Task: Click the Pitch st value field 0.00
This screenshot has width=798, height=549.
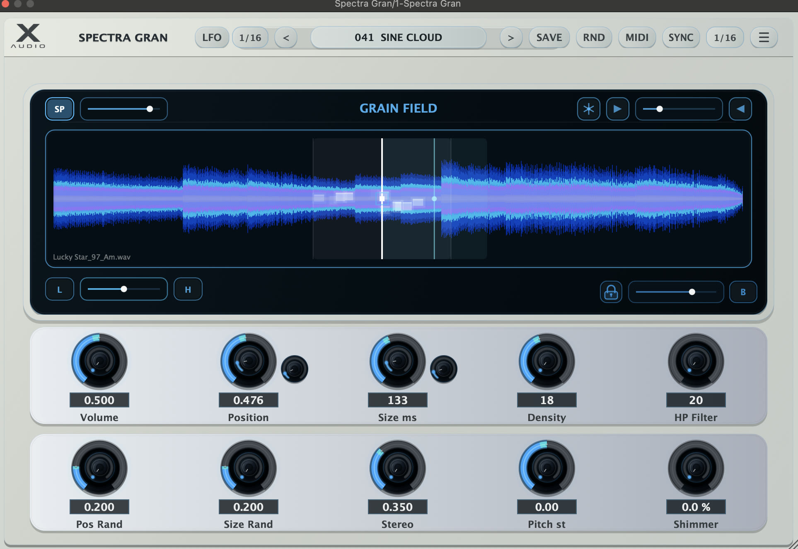Action: (x=547, y=507)
